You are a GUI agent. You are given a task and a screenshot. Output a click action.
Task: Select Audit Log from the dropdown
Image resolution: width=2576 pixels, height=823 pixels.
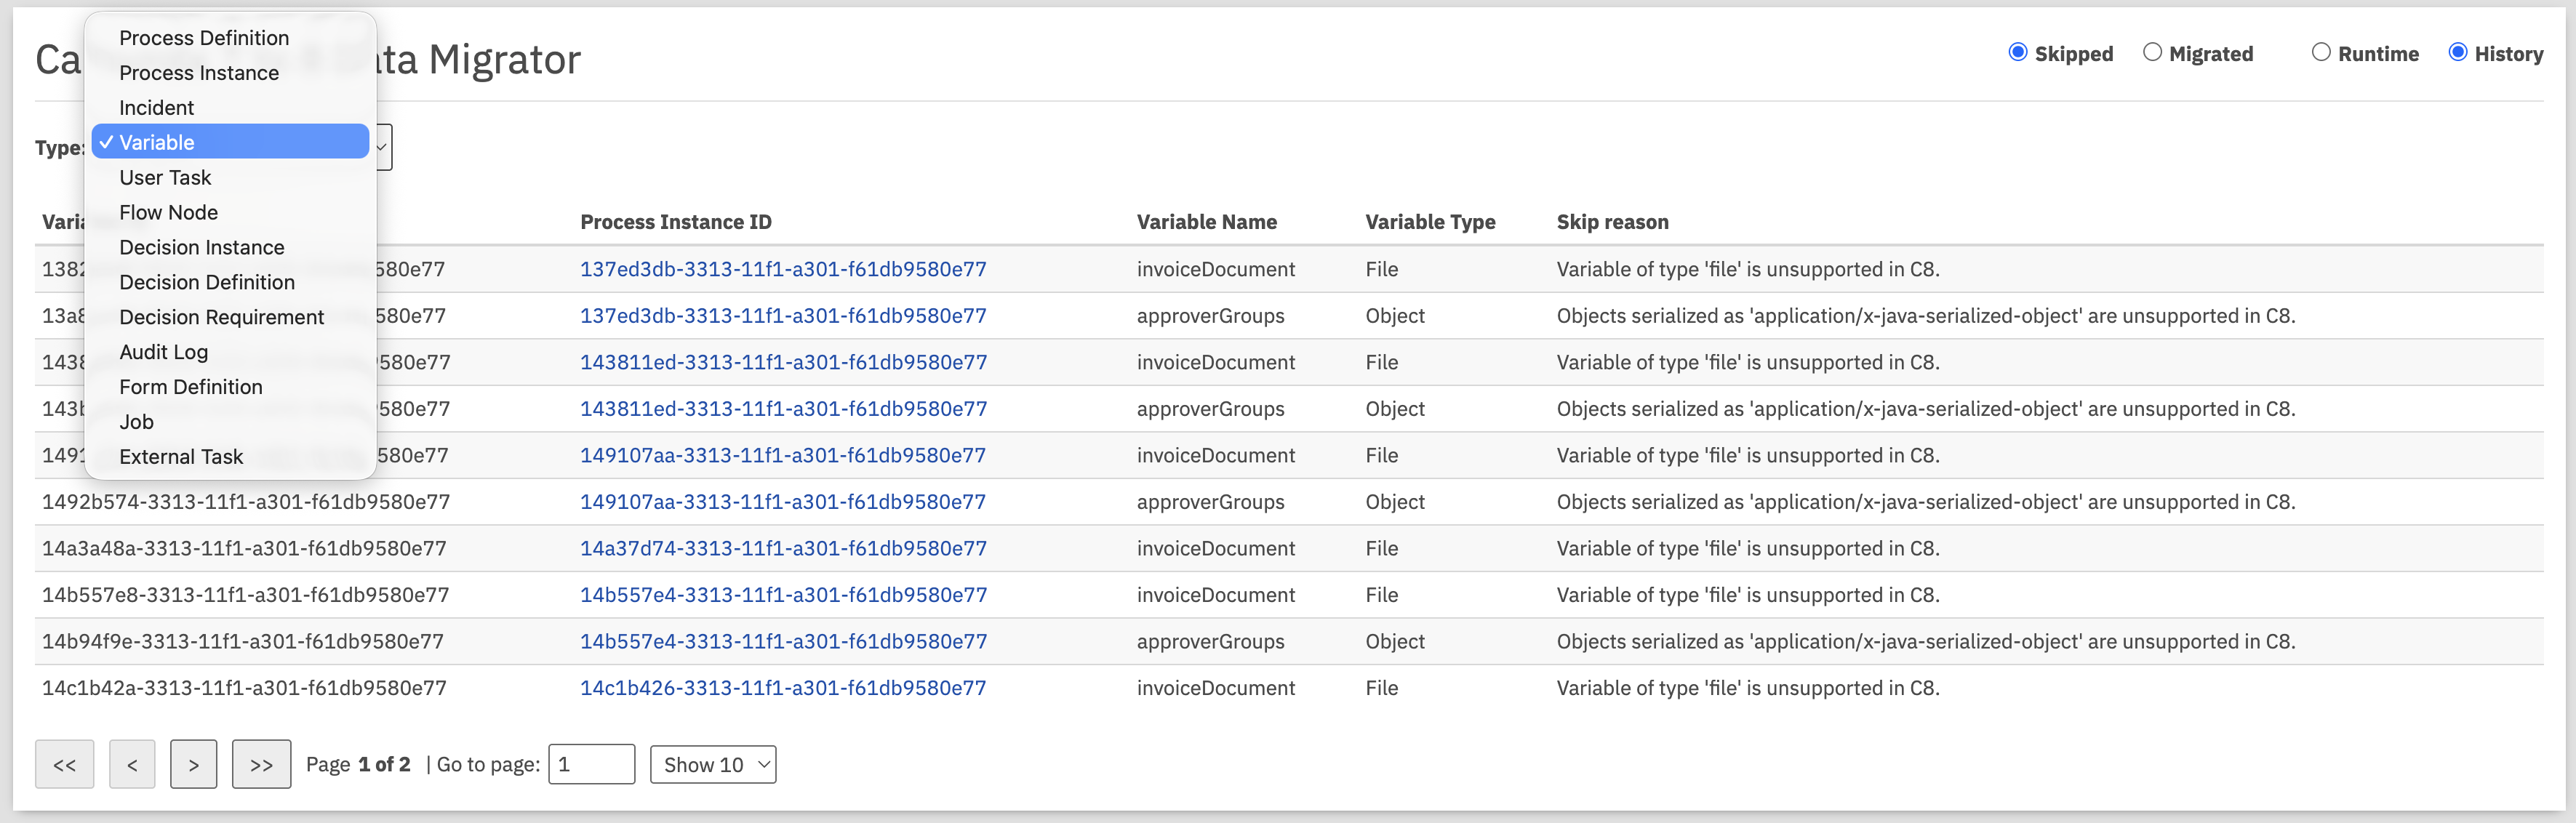(x=163, y=352)
